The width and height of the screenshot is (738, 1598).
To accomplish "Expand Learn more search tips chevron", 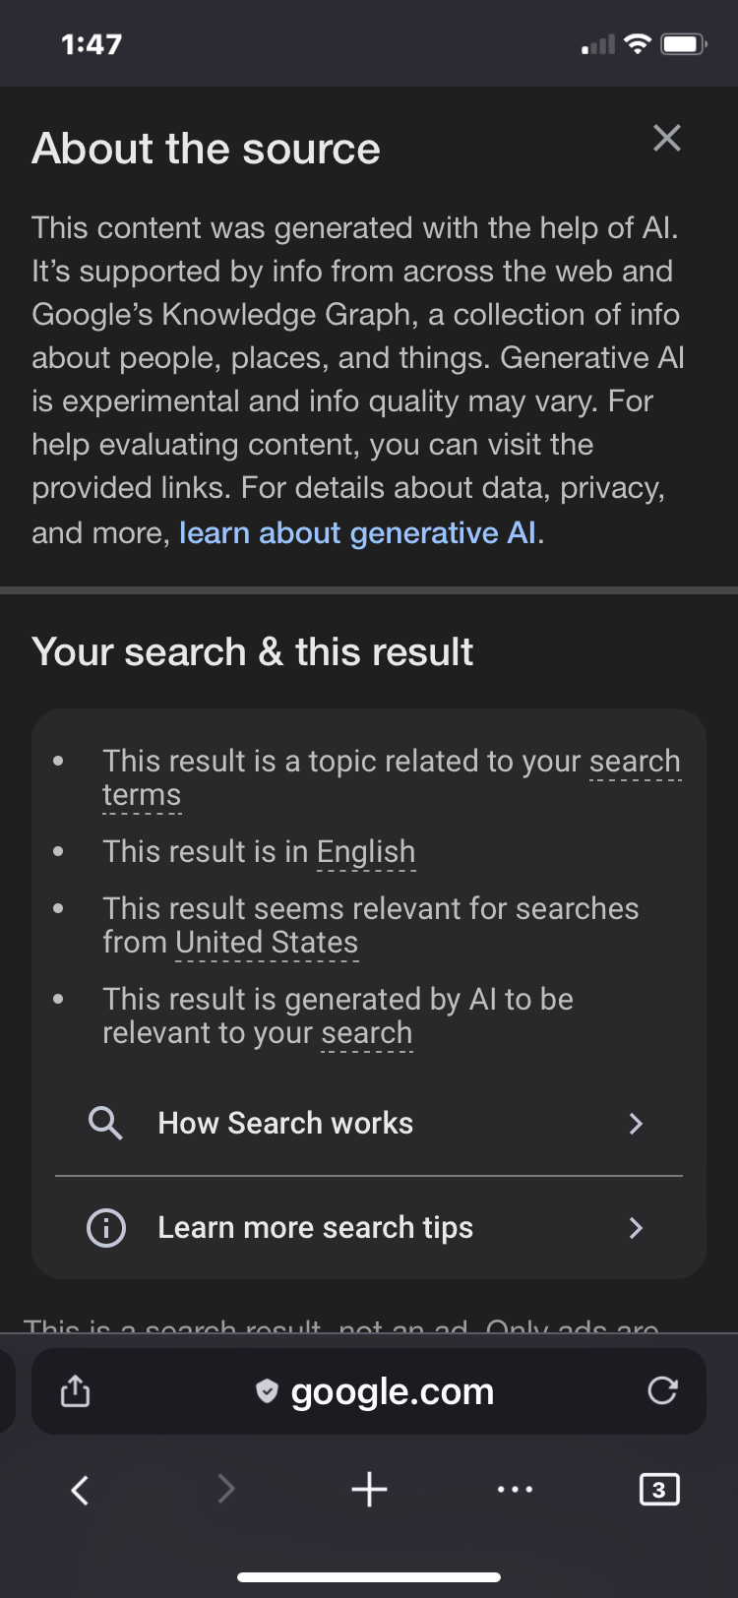I will point(636,1227).
